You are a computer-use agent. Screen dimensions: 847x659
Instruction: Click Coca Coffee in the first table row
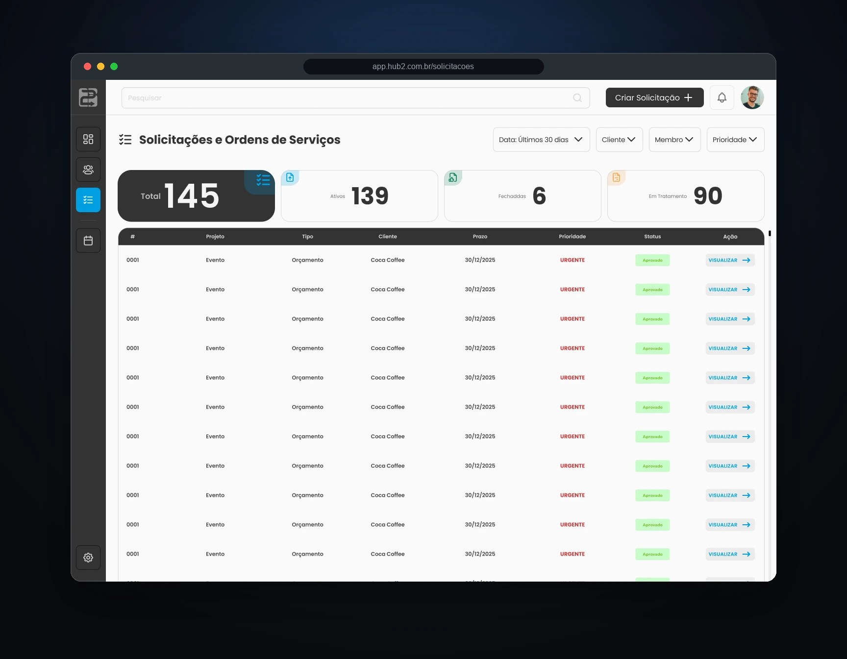click(388, 260)
